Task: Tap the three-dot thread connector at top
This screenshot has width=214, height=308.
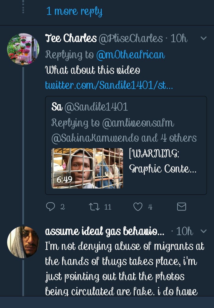Action: coord(23,7)
